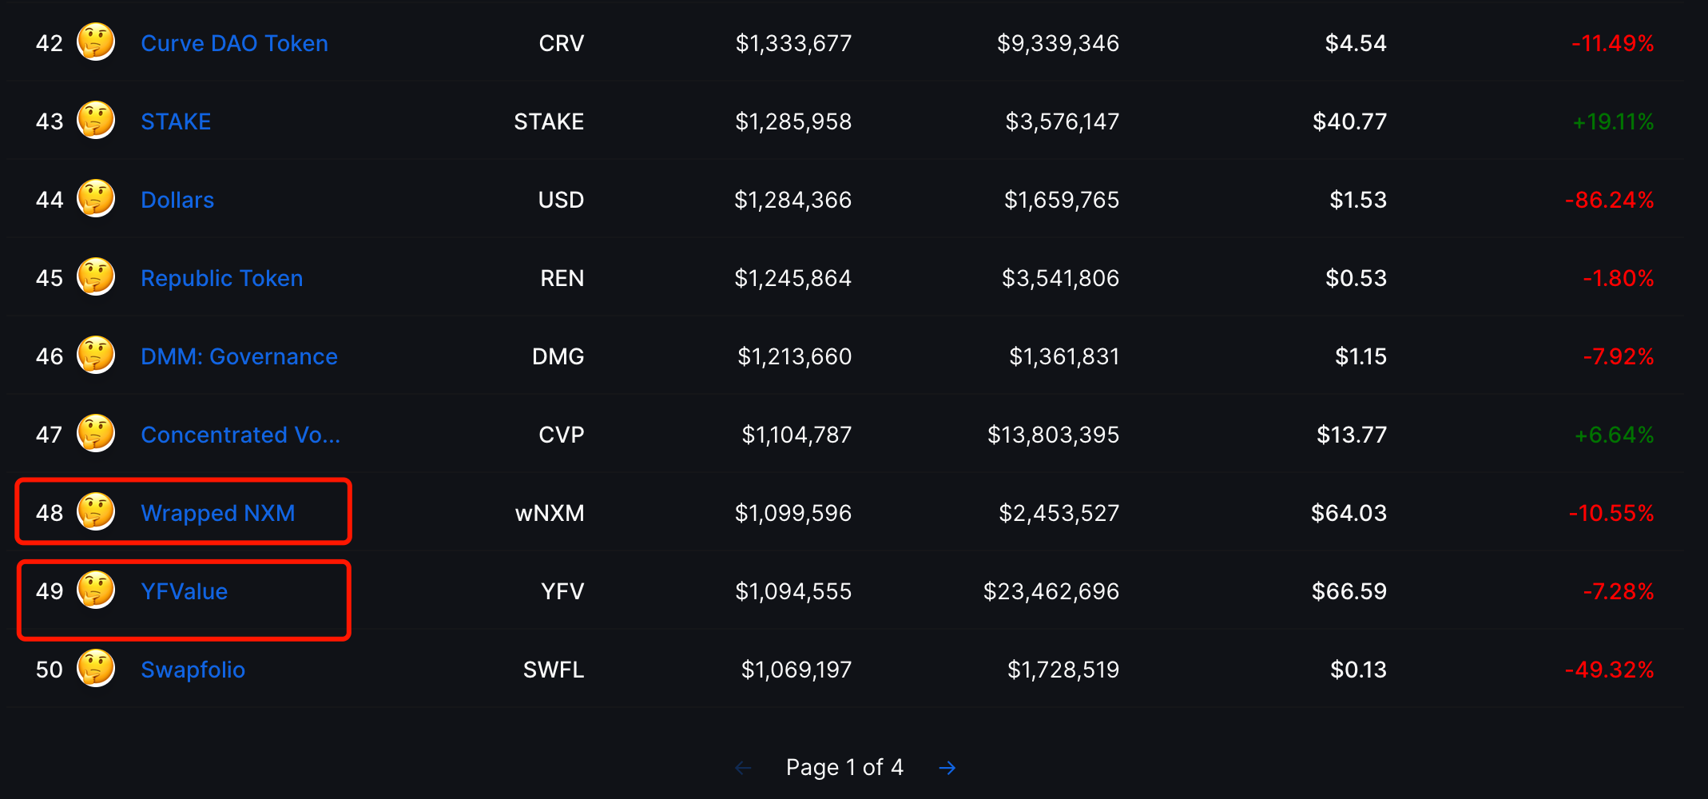Viewport: 1708px width, 799px height.
Task: Click the Swapfolio emoji icon
Action: 96,668
